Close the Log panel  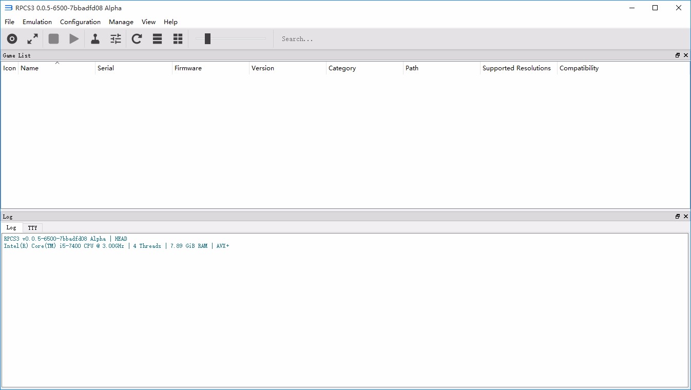[686, 217]
